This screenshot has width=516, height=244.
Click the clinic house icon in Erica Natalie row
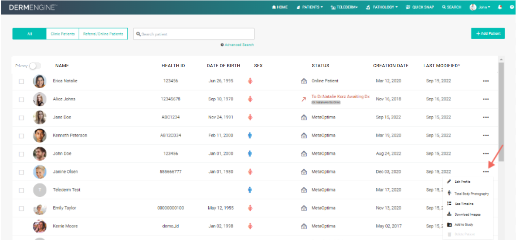tap(304, 81)
